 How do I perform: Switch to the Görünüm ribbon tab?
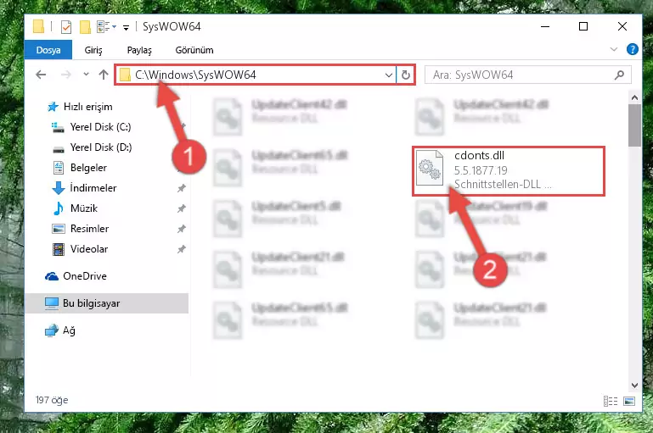coord(194,50)
